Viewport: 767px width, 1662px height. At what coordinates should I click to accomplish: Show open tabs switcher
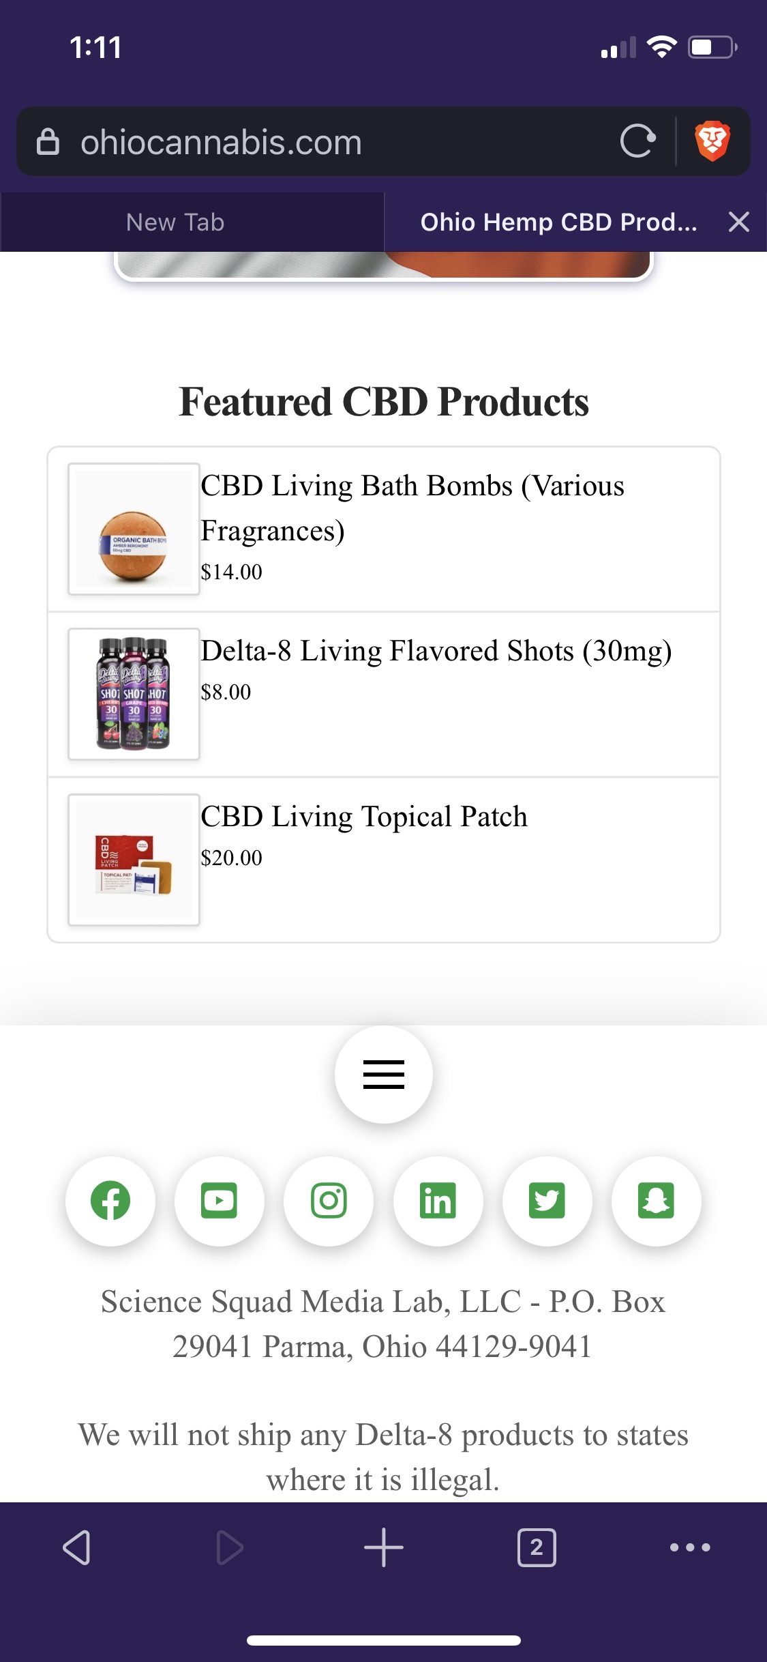point(537,1547)
